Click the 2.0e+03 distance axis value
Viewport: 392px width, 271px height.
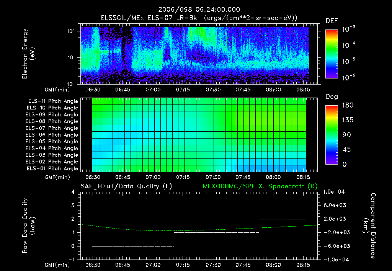(x=335, y=219)
